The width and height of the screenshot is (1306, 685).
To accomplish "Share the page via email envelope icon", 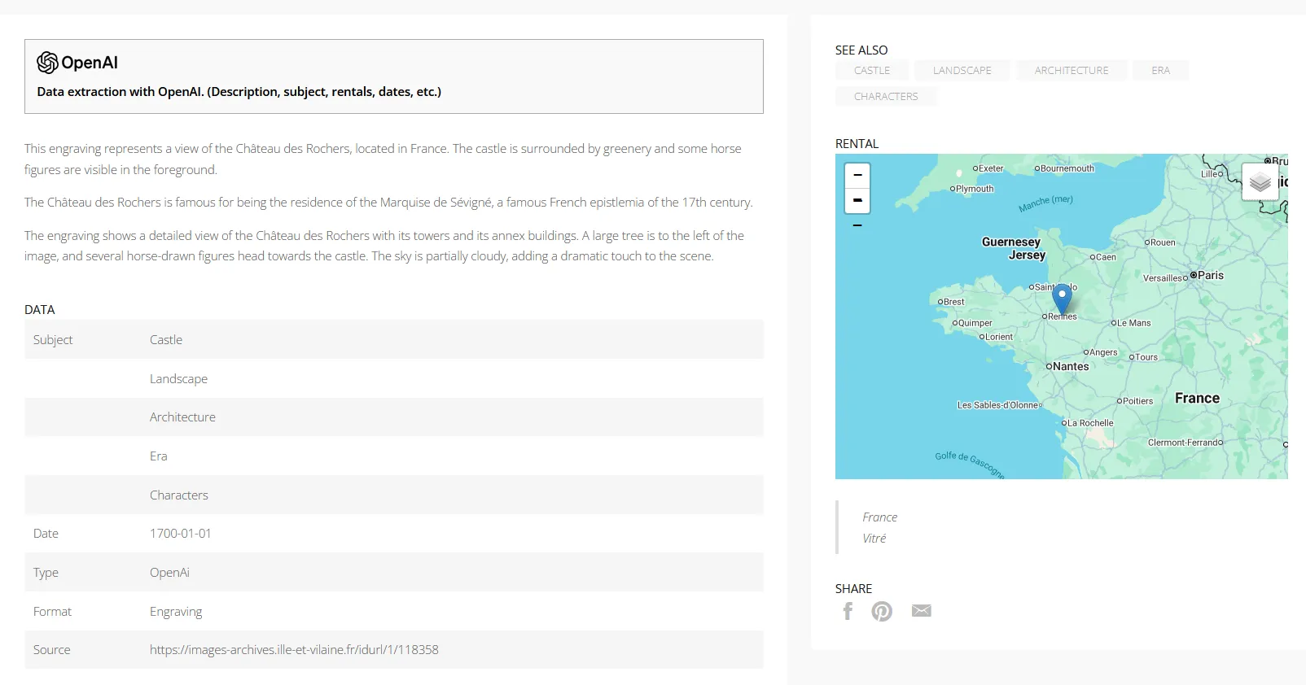I will [921, 611].
